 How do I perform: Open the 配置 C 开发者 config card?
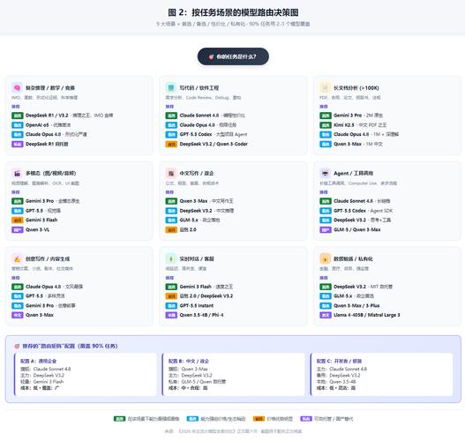click(381, 374)
